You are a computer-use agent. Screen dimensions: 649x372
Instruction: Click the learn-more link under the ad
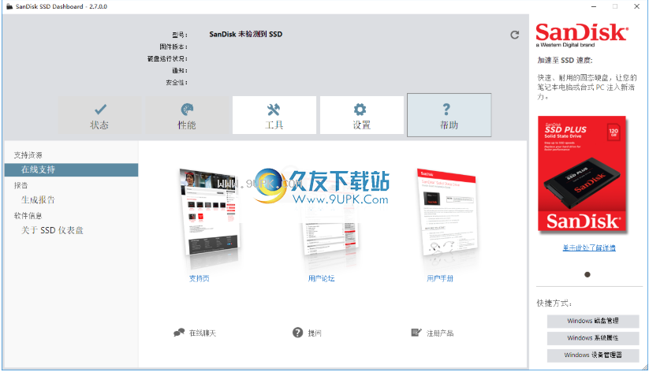589,247
